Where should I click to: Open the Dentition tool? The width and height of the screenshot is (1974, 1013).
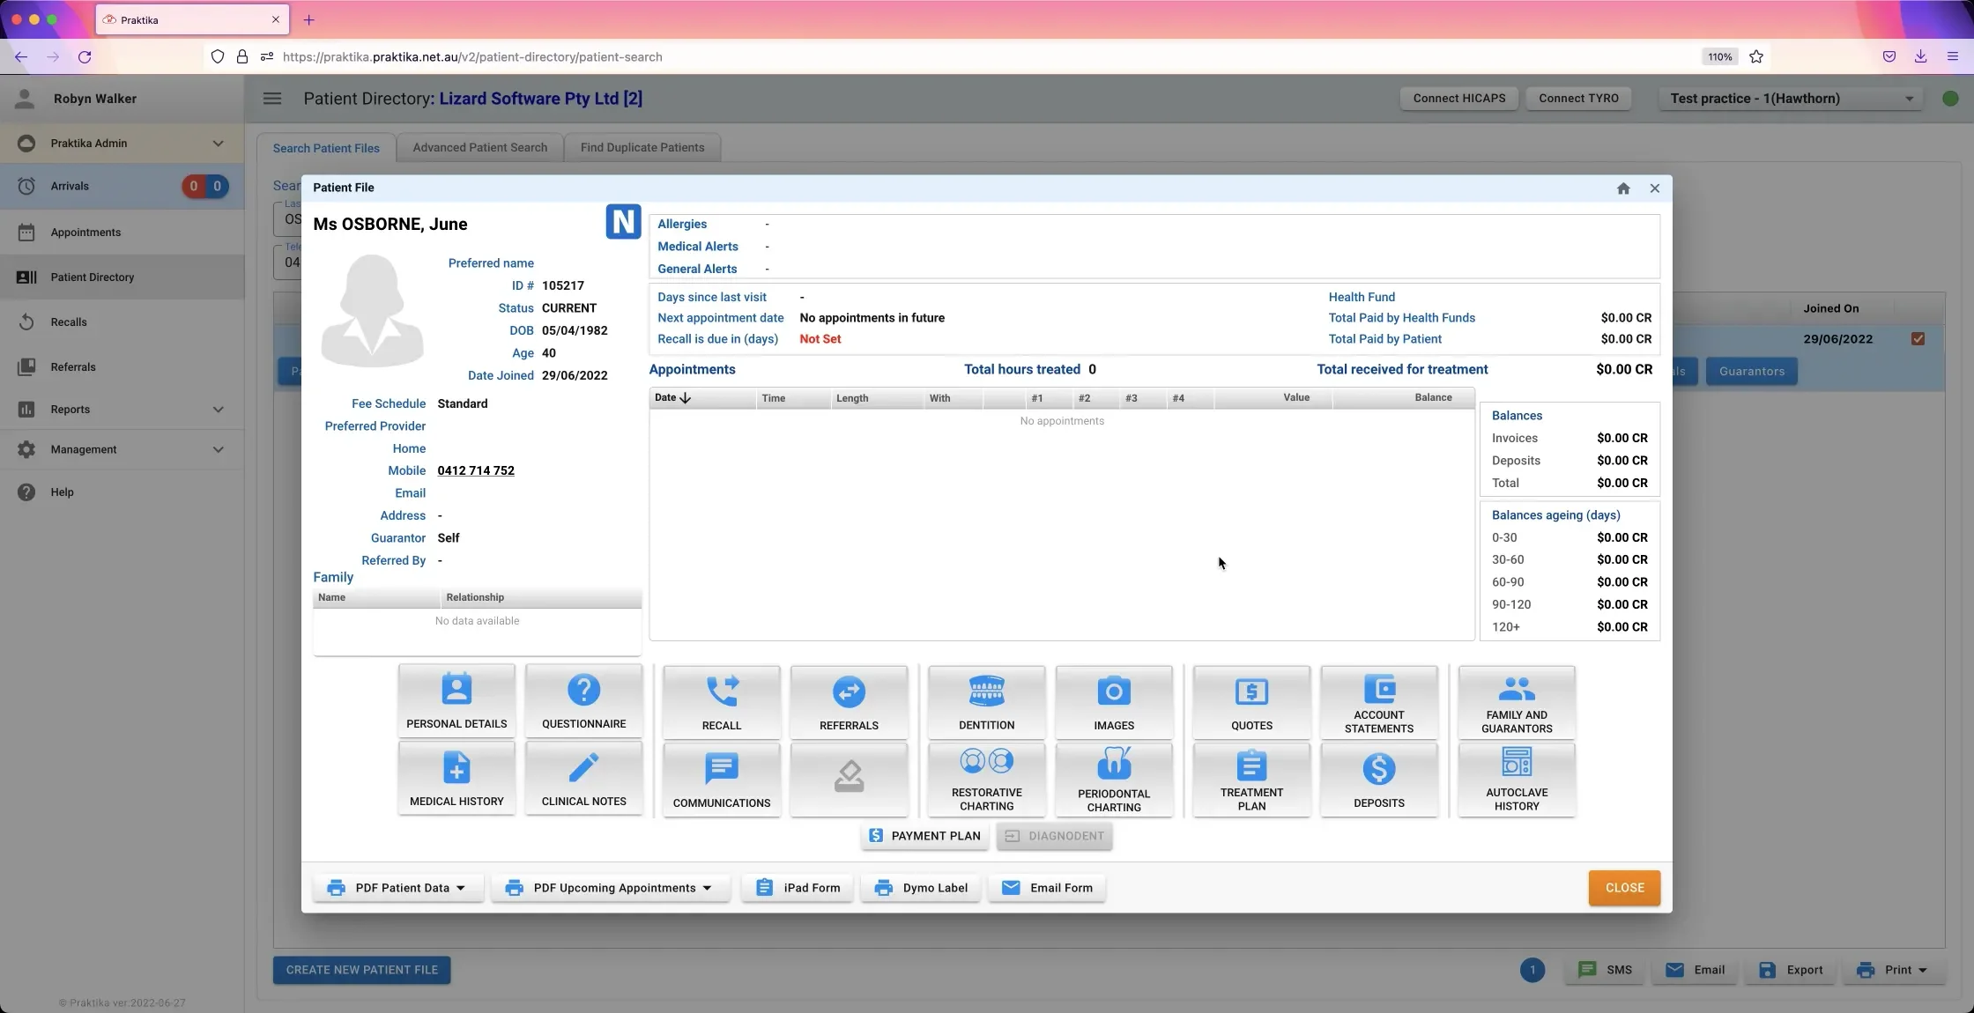click(x=985, y=701)
